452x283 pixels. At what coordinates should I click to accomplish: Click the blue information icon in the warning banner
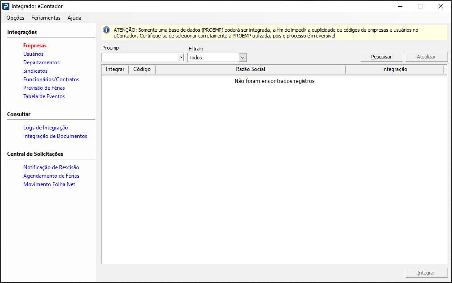coord(106,30)
